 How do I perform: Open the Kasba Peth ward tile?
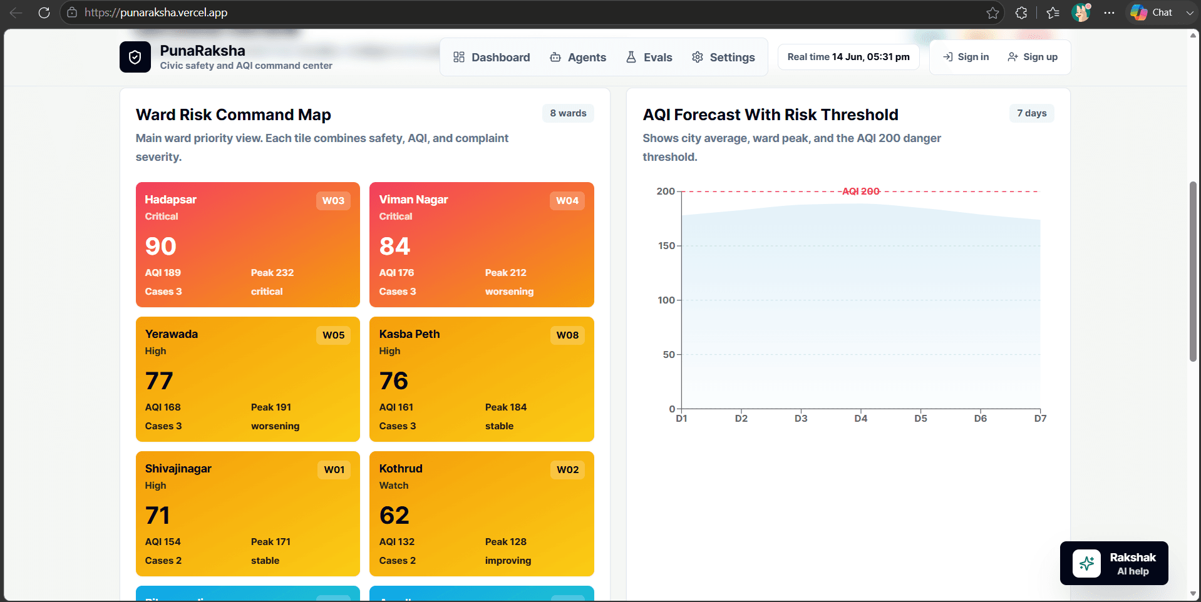[482, 379]
